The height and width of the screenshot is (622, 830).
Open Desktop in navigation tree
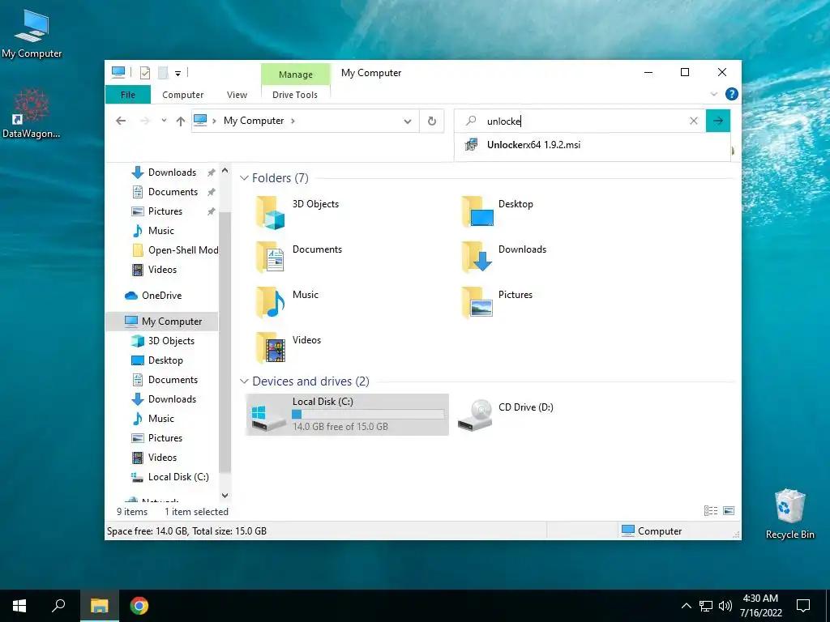click(165, 360)
